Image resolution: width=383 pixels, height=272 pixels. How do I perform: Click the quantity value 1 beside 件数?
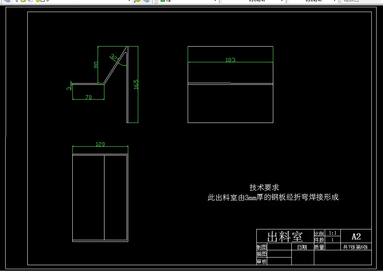pos(332,240)
